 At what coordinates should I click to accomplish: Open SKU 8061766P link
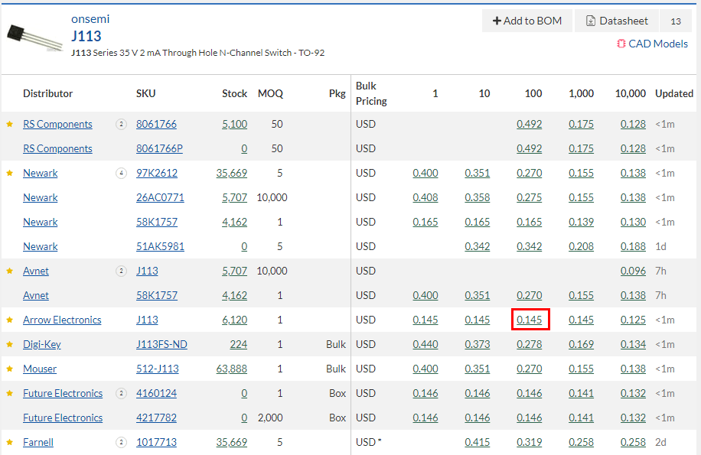pos(160,148)
